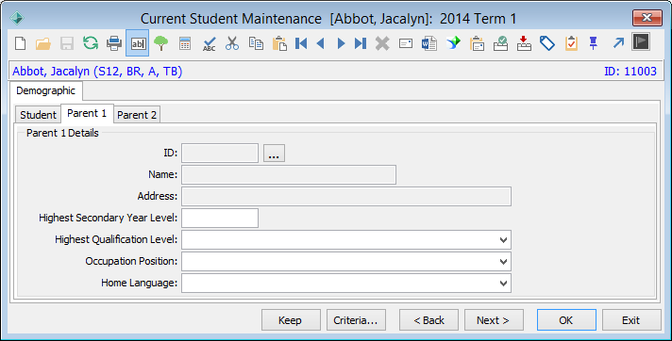Click the Address field
The height and width of the screenshot is (341, 672).
click(346, 196)
